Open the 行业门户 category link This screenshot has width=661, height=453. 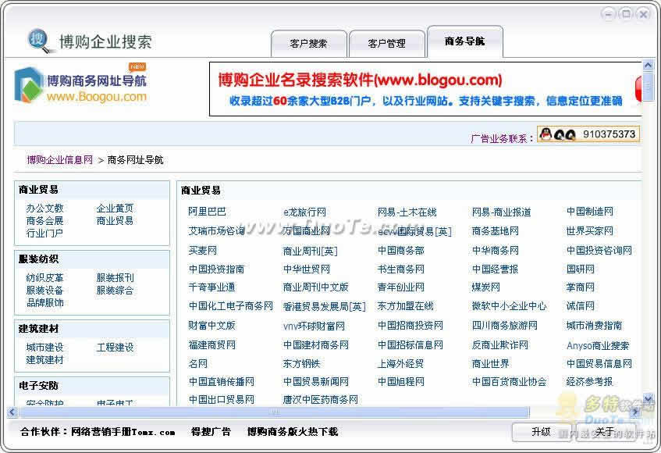tap(44, 234)
